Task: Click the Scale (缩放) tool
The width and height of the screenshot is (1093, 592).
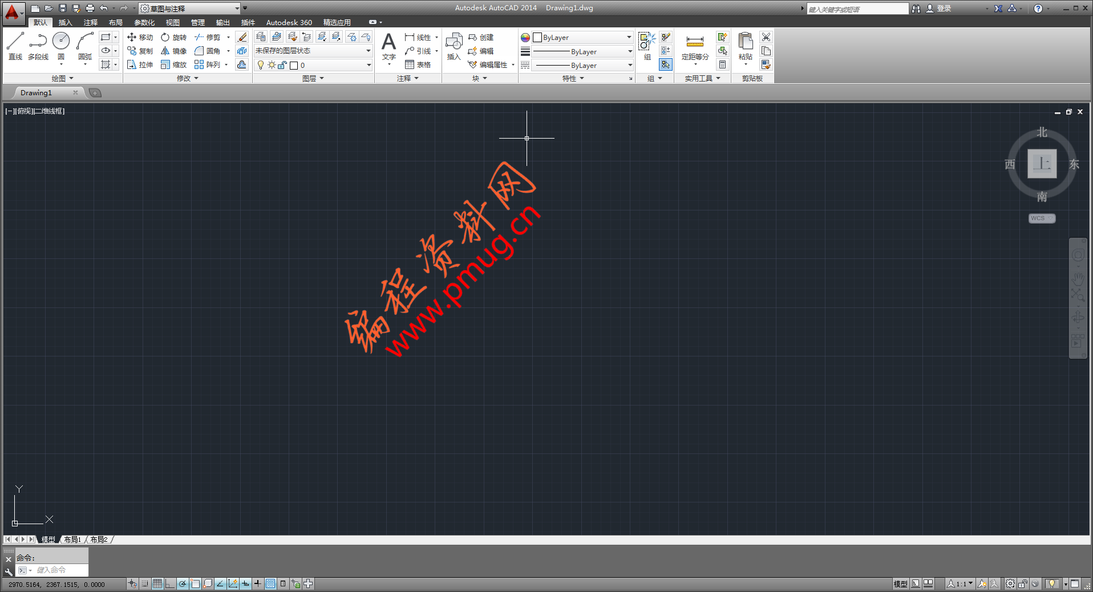Action: coord(173,64)
